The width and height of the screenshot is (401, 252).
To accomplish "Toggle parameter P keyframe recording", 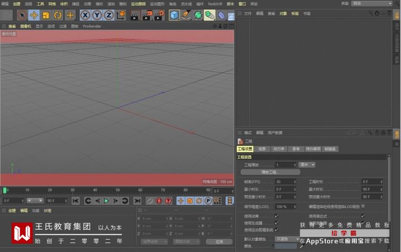I will (208, 201).
